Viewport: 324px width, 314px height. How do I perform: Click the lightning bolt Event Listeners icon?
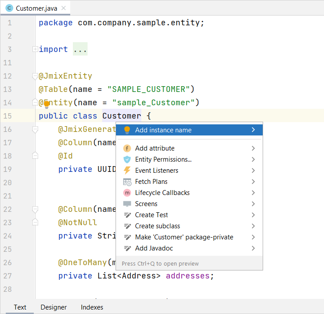[127, 171]
